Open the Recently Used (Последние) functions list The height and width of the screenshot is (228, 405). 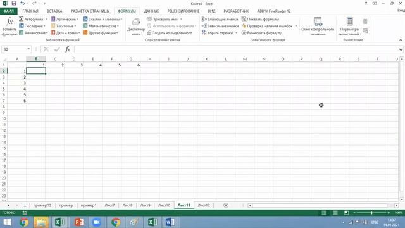click(32, 26)
